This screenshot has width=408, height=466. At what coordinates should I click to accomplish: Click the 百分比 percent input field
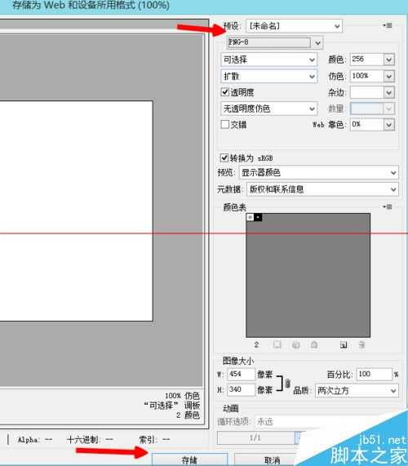tap(374, 374)
